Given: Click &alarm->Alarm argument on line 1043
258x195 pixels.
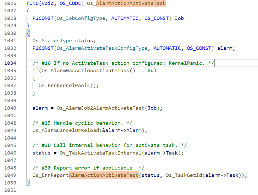Looking at the screenshot, I should pyautogui.click(x=122, y=130).
